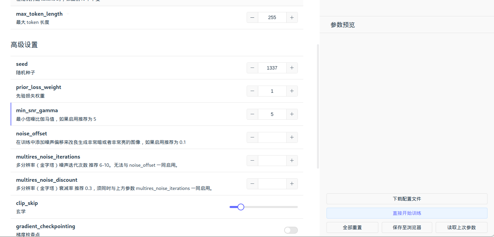Click 全部重置 to reset all parameters
This screenshot has width=494, height=237.
tap(352, 227)
